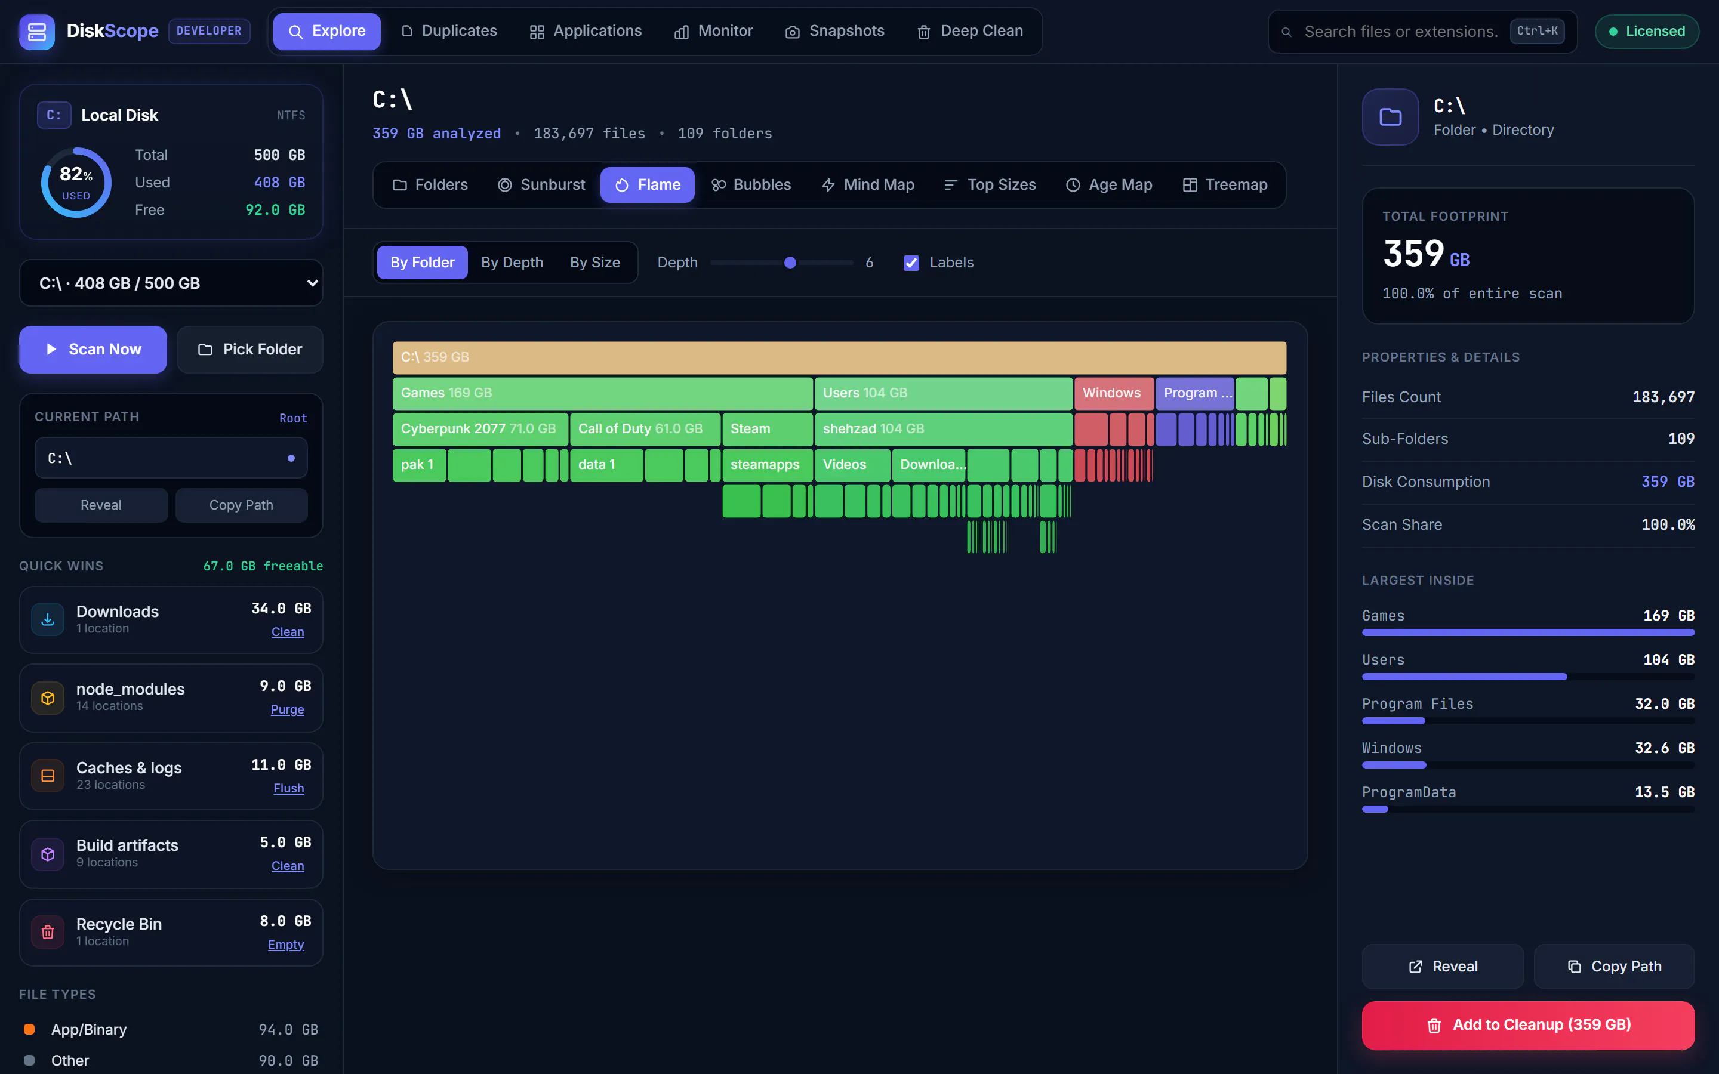Open the Age Map view
This screenshot has width=1719, height=1074.
[1109, 185]
